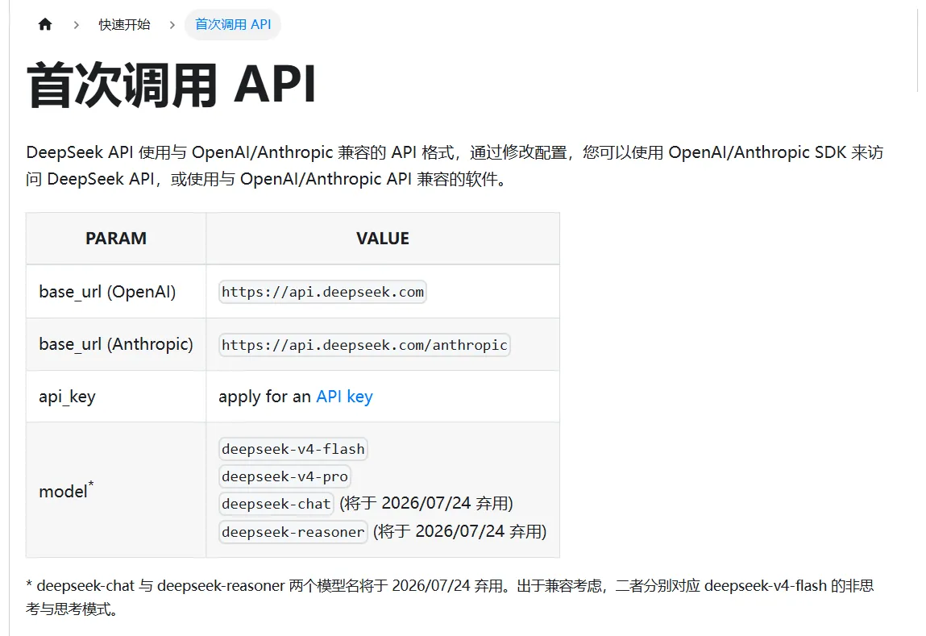This screenshot has width=926, height=636.
Task: Click the api_key parameter cell
Action: pos(116,397)
